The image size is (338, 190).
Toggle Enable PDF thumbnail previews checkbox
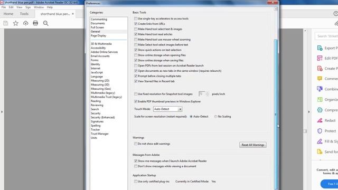click(x=136, y=101)
